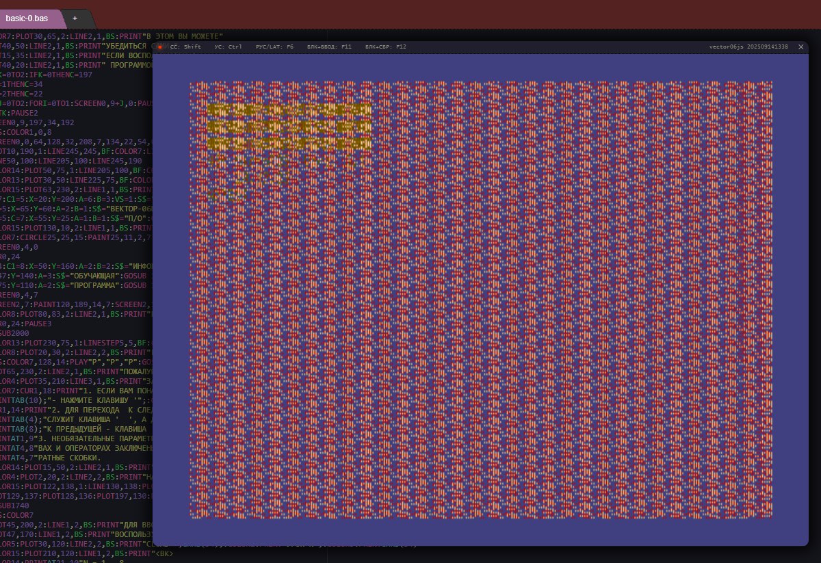This screenshot has height=563, width=821.
Task: Click the yellow text block in emulator screen
Action: [289, 127]
